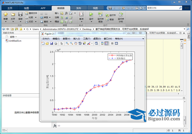
Task: Switch to the 绘图 (Plots) ribbon tab
Action: pyautogui.click(x=27, y=8)
